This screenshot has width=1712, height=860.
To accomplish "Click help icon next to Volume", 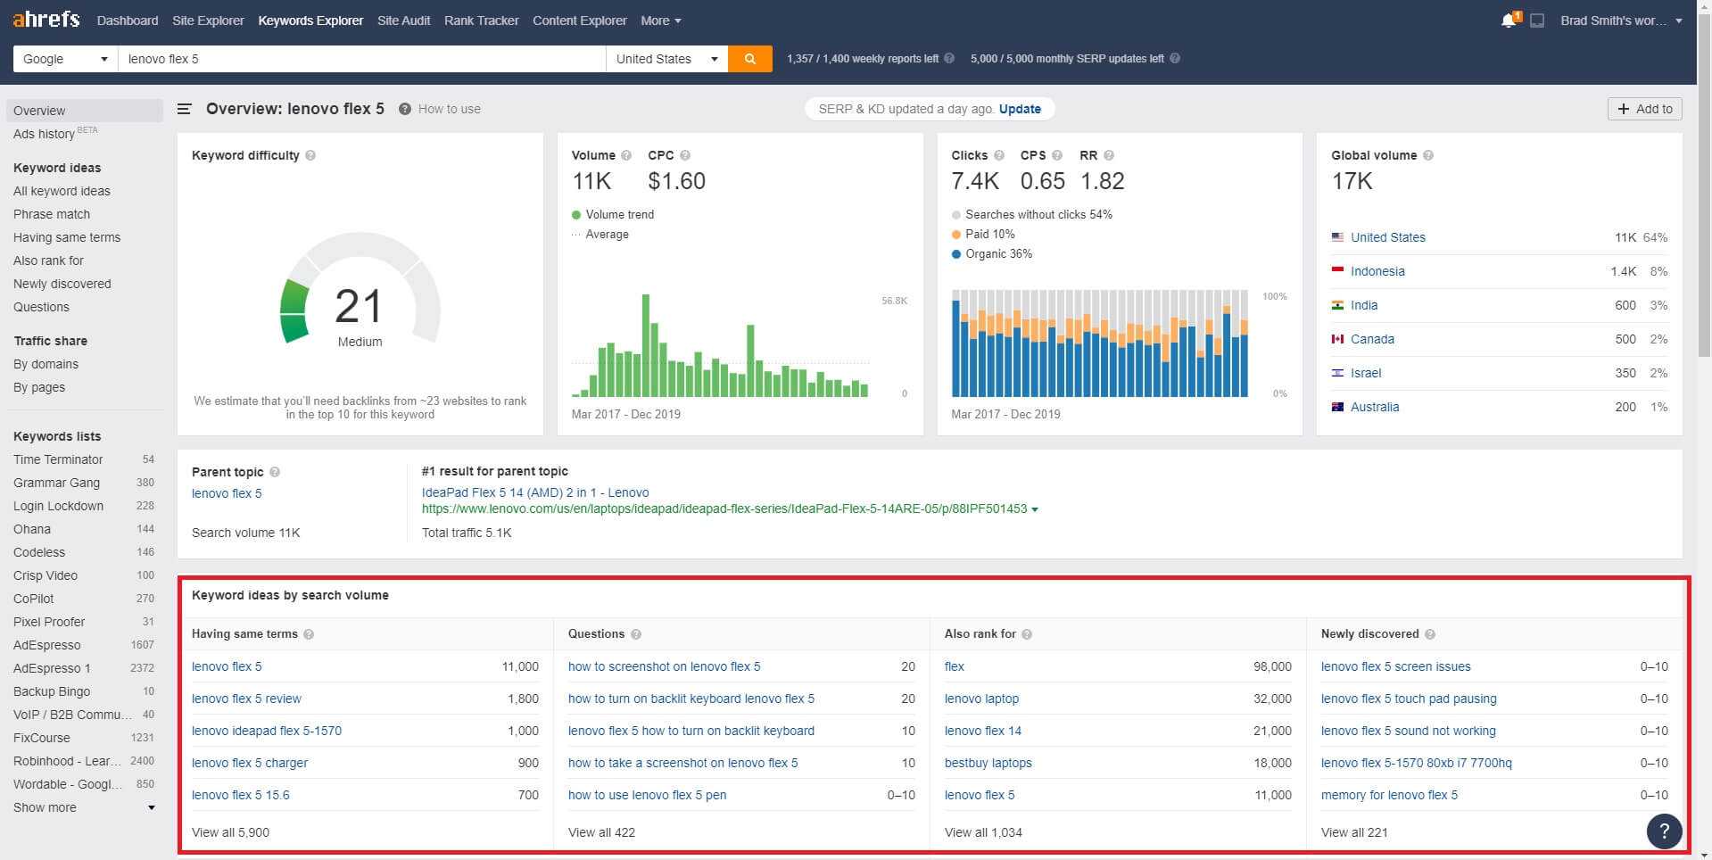I will point(626,155).
